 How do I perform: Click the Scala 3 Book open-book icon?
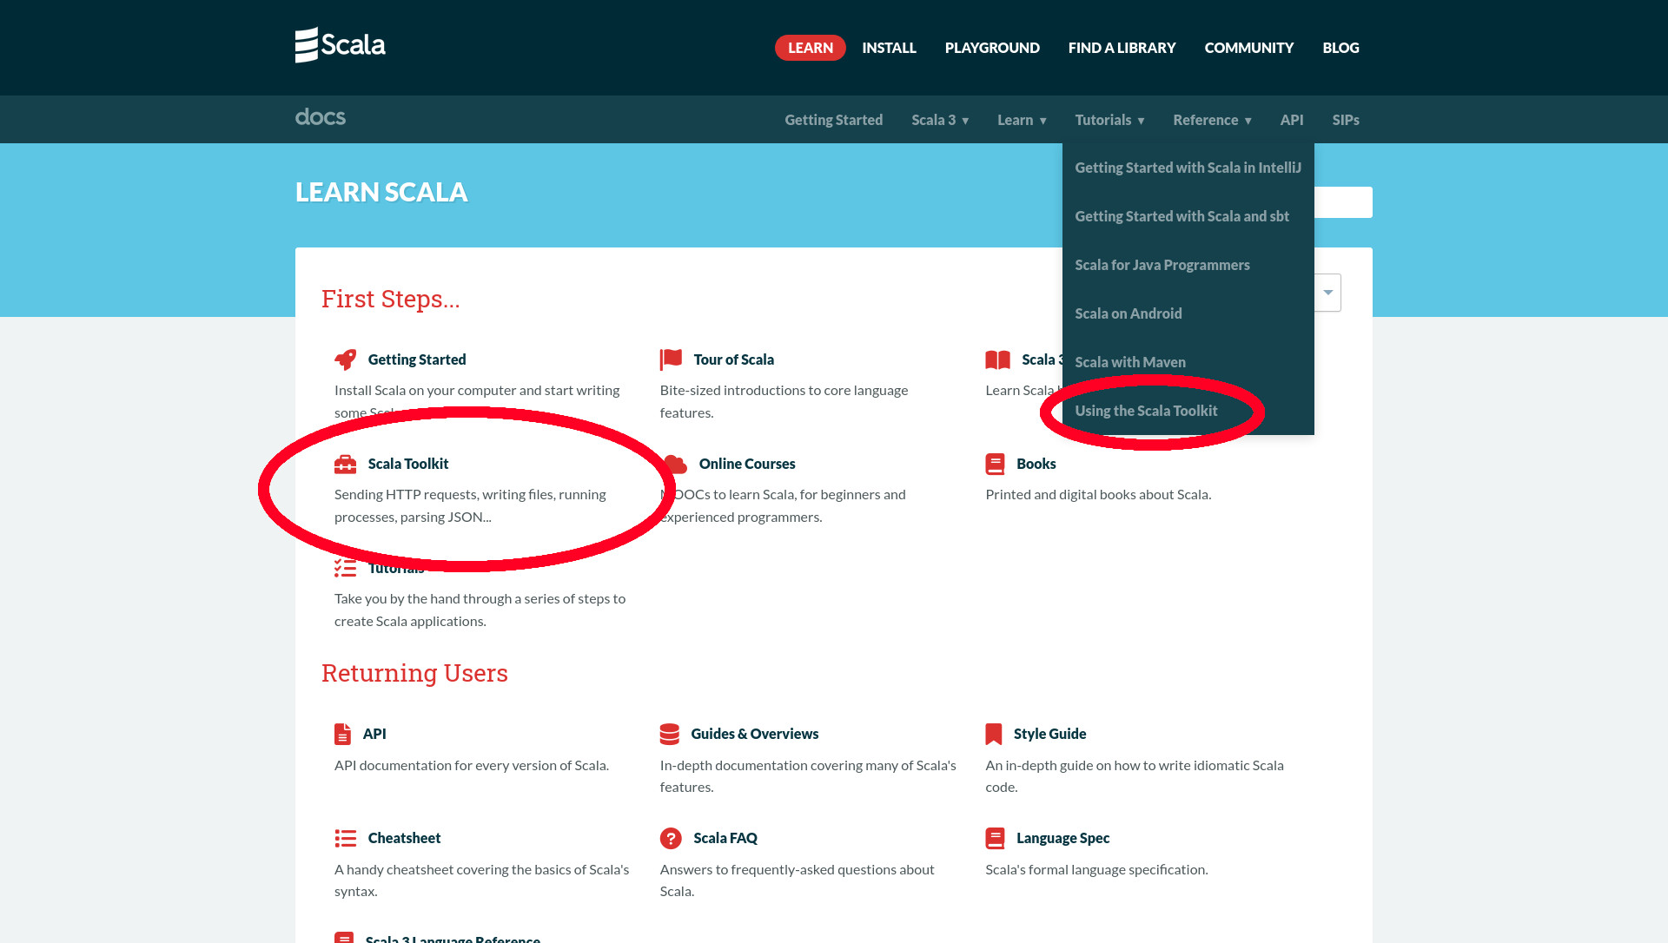point(997,359)
